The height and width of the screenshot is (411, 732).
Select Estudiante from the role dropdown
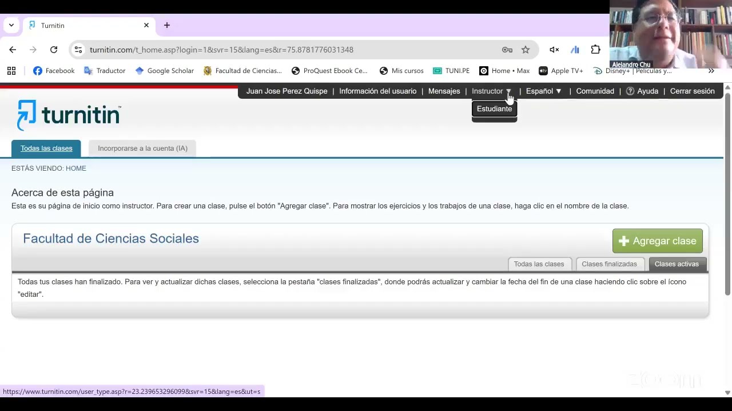tap(494, 109)
